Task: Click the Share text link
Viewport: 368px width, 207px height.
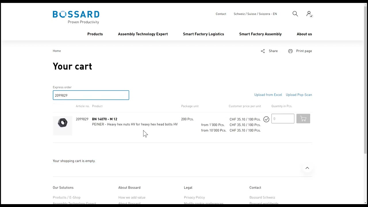Action: (x=273, y=51)
